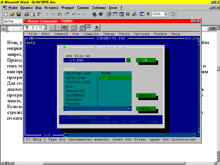Open the File menu in Turbo Pascal

coord(33,34)
